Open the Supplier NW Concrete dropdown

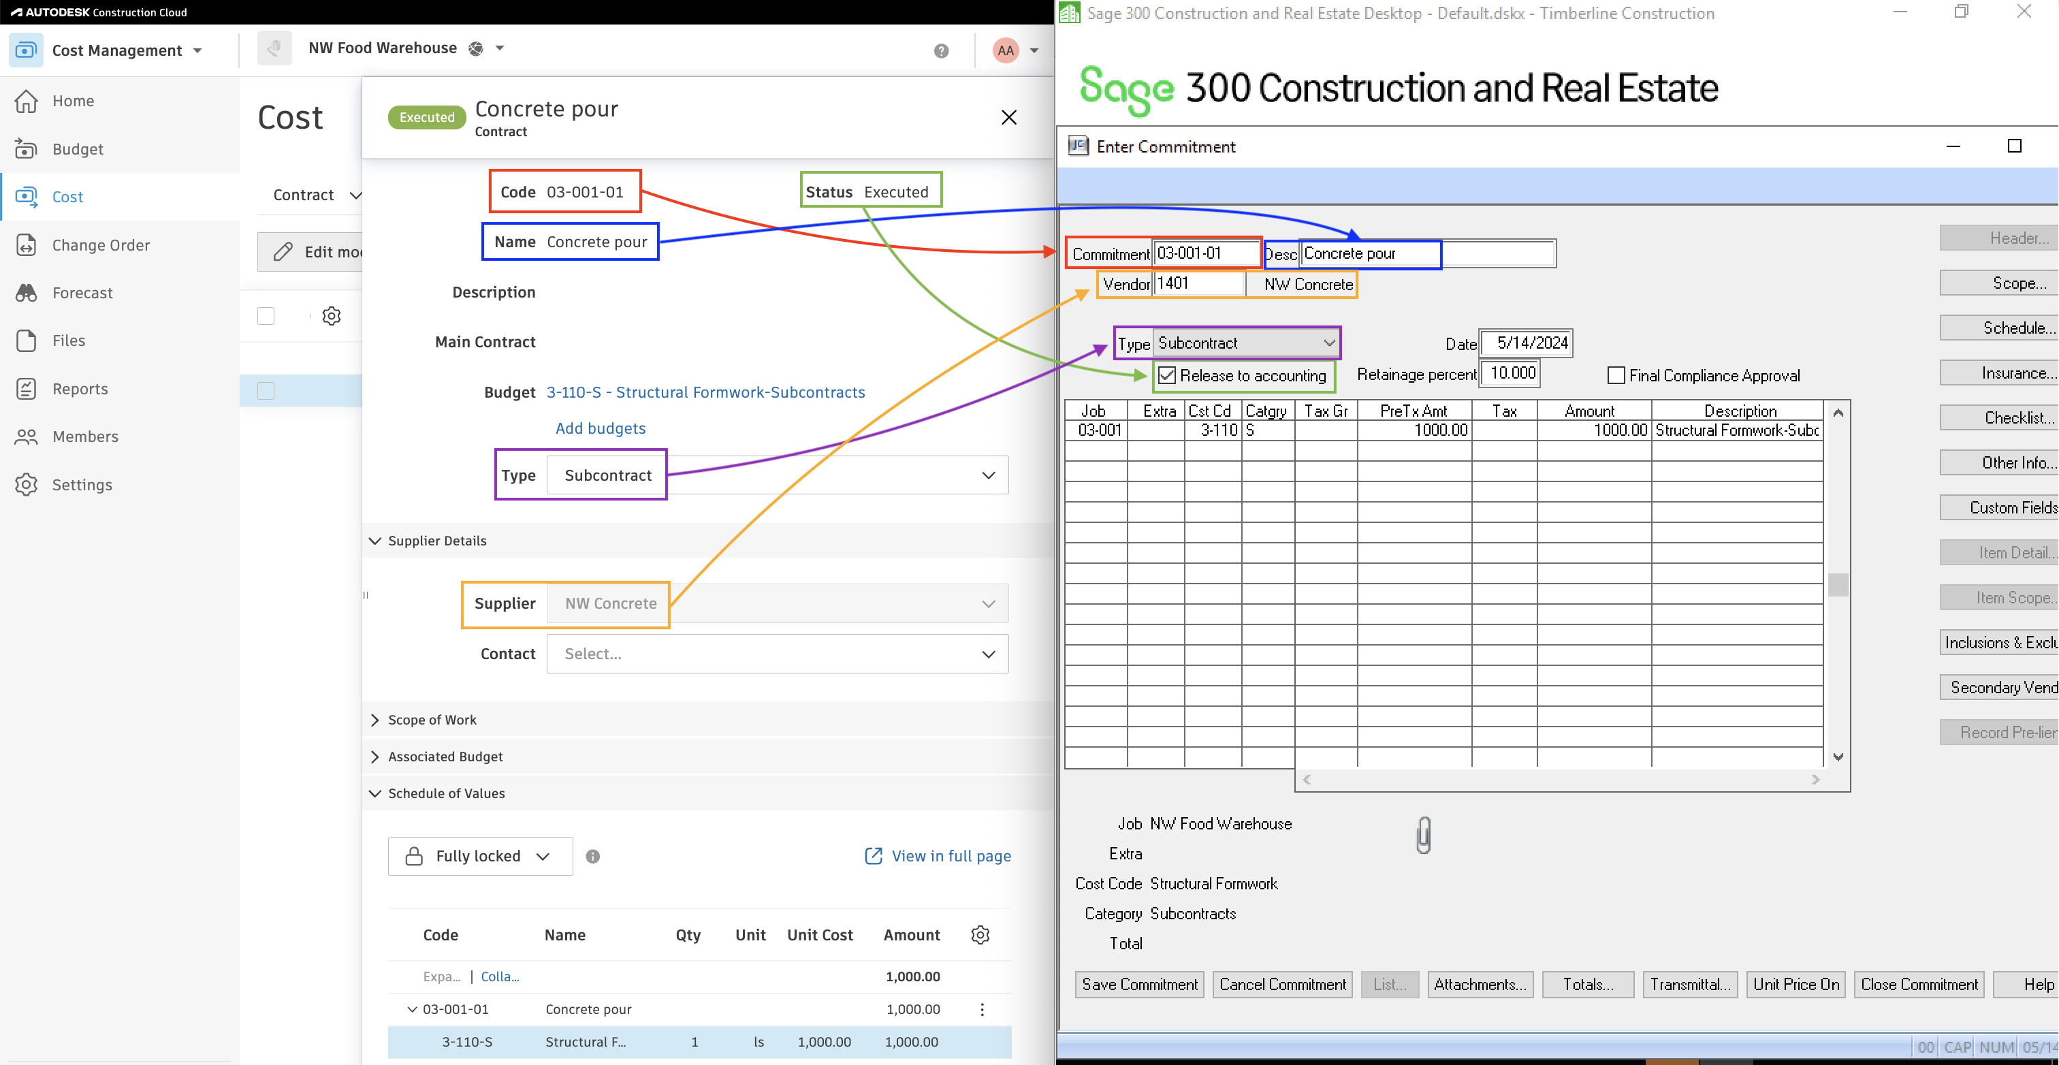[x=777, y=604]
